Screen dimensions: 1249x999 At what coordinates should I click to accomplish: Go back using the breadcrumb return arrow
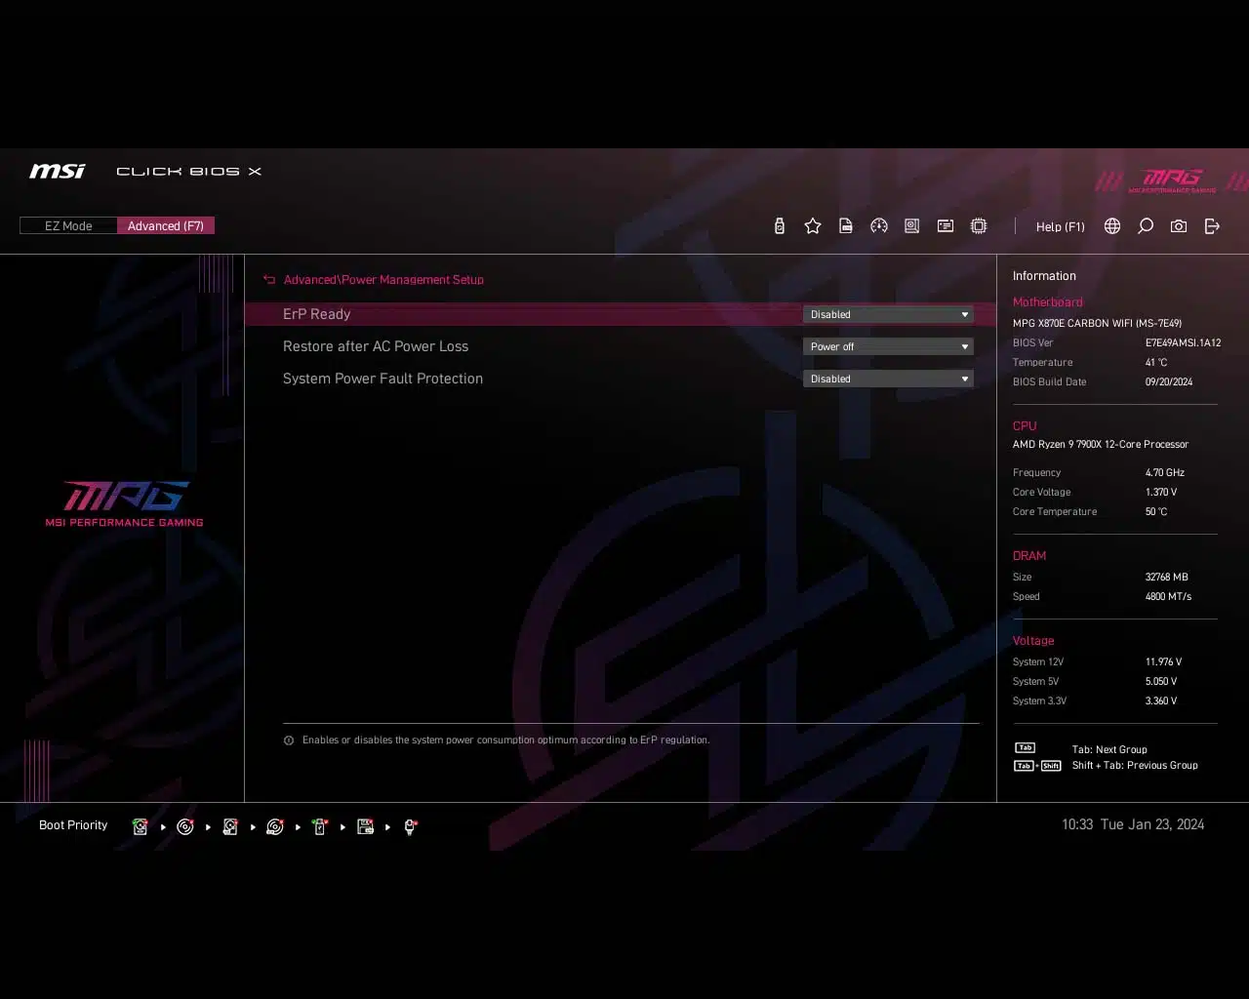[269, 280]
